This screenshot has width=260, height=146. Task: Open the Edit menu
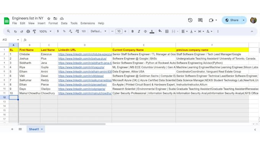coord(23,23)
